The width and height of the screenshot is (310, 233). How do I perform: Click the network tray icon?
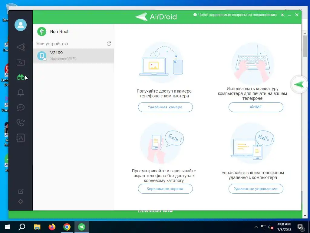point(264,227)
